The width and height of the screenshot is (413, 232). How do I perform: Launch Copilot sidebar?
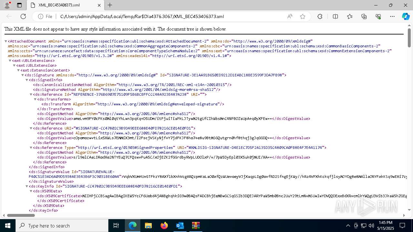point(406,16)
